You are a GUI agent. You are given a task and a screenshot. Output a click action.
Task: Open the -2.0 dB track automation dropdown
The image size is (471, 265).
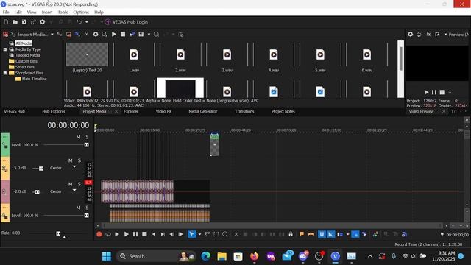point(74,190)
